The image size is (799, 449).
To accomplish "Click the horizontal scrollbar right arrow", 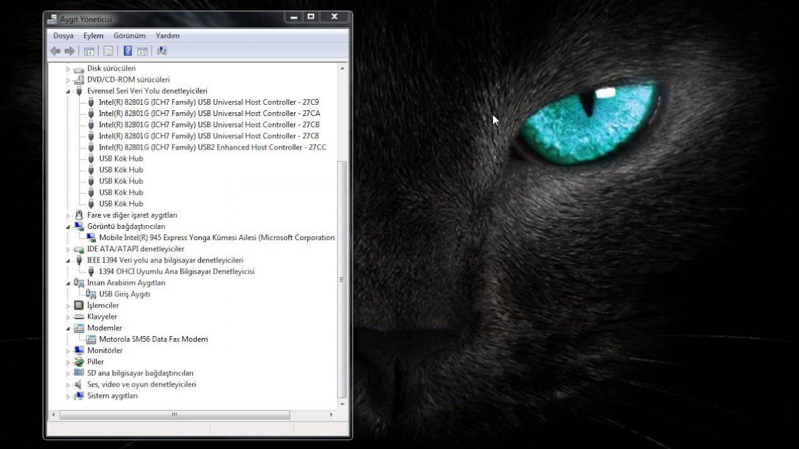I will click(x=331, y=414).
